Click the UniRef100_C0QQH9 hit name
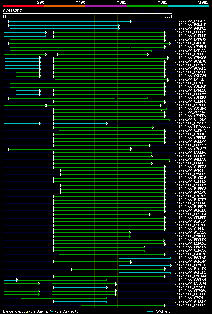This screenshot has height=314, width=212. point(190,32)
